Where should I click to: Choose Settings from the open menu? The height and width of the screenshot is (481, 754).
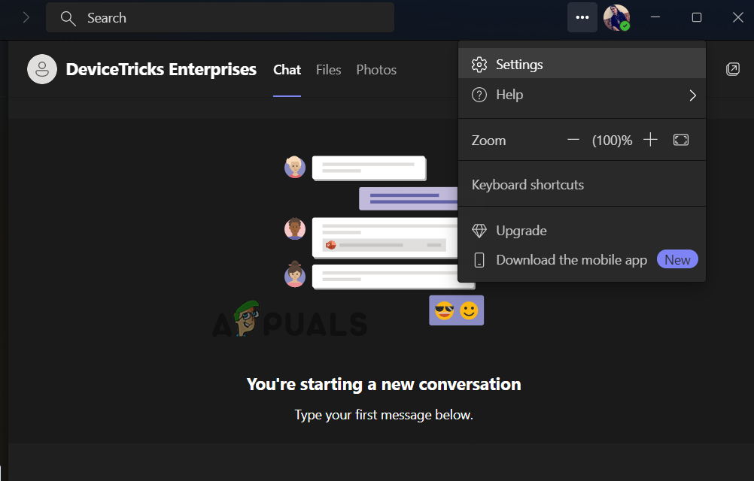[x=519, y=65]
